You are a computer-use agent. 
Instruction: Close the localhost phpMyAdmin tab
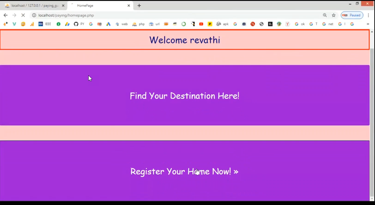[63, 6]
